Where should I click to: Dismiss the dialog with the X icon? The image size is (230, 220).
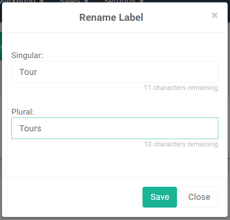click(x=215, y=15)
